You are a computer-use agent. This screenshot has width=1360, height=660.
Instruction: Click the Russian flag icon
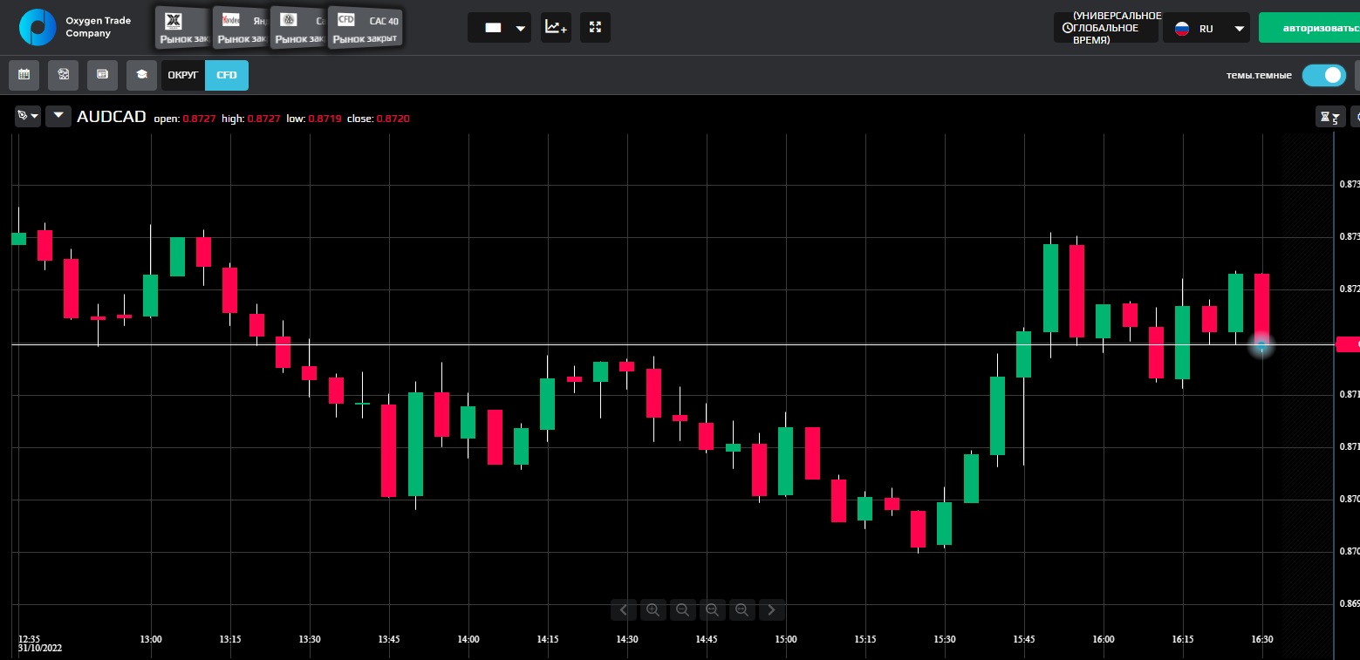tap(1182, 28)
